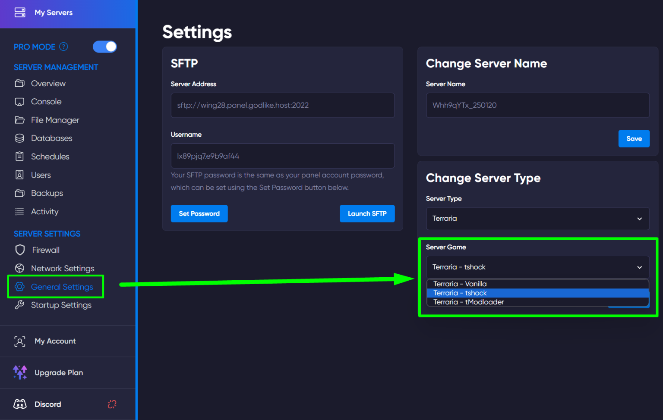Choose Terraria - tshock in the list
This screenshot has height=420, width=663.
[x=537, y=293]
